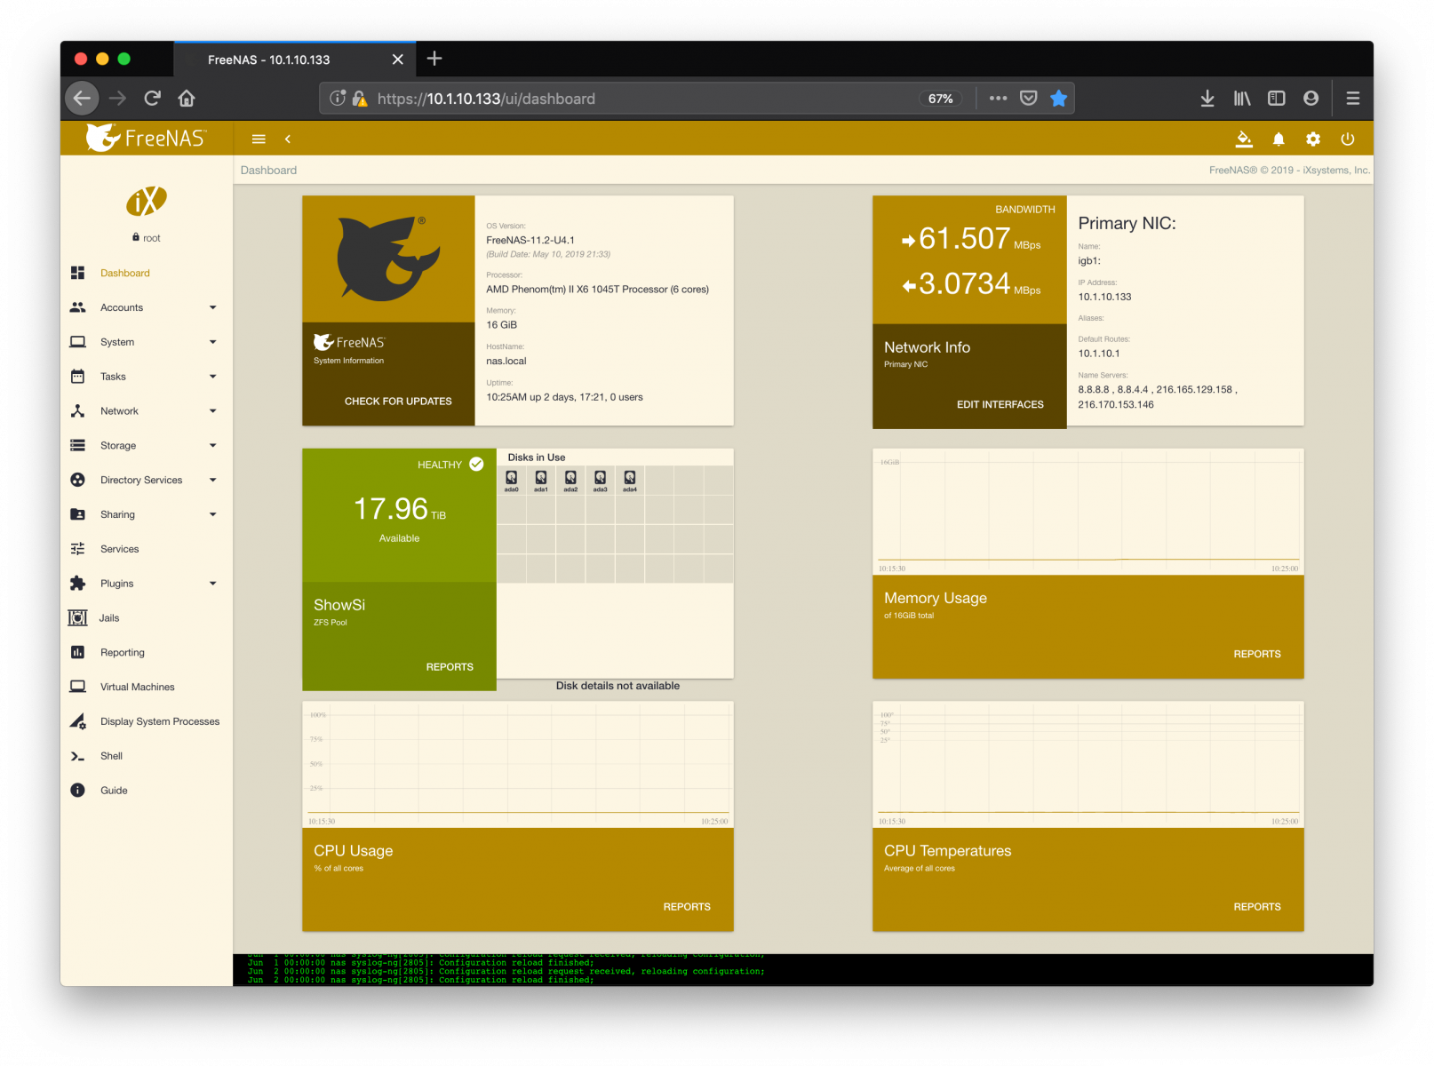Open the settings gear in header
1434x1066 pixels.
coord(1313,139)
